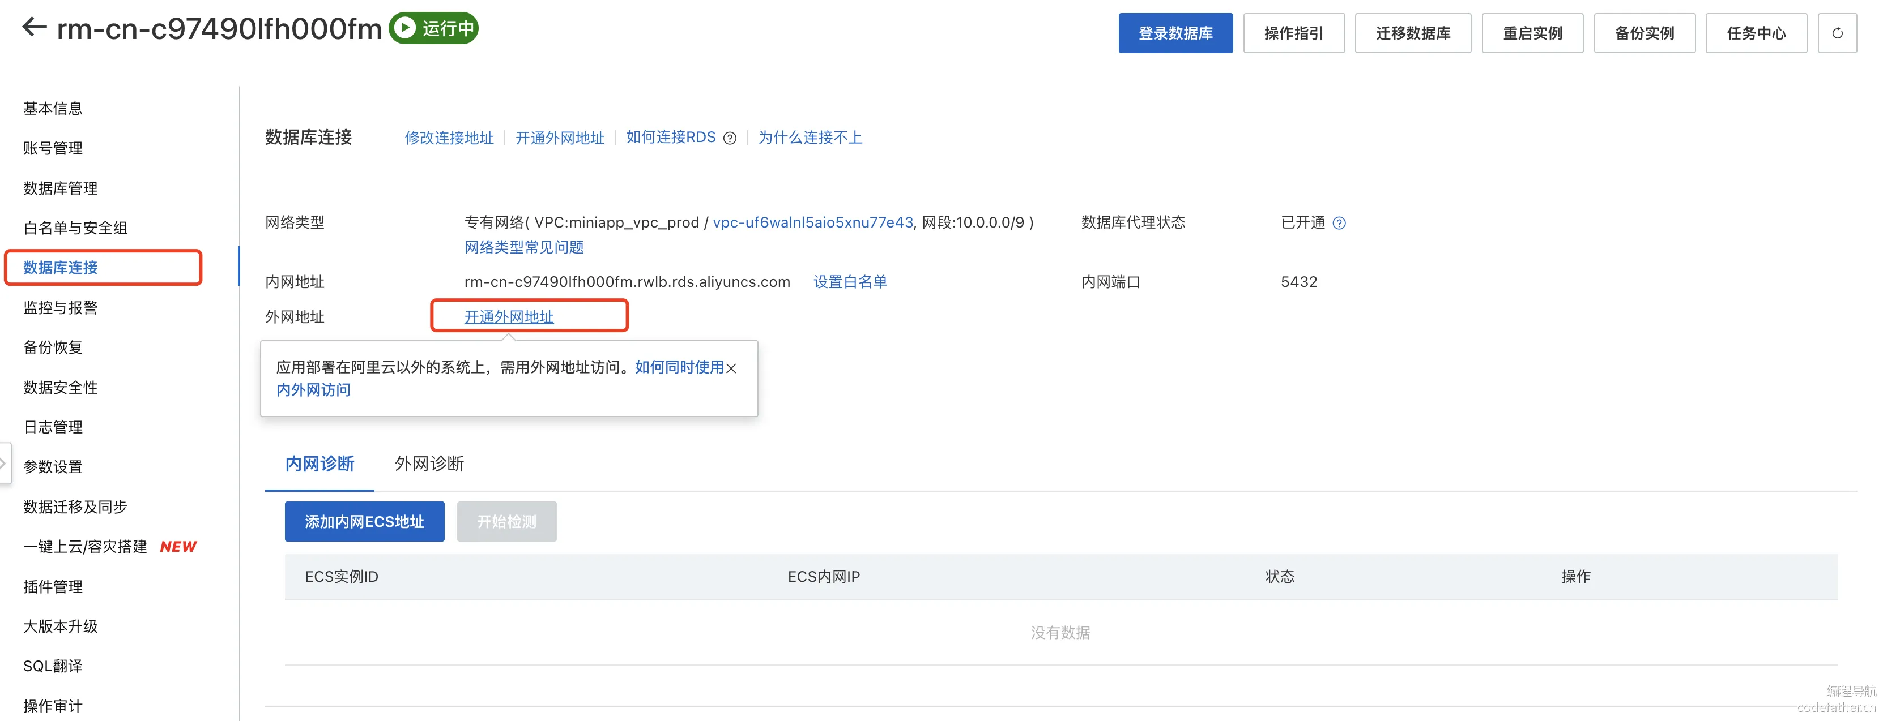Click help icon beside 已开通 proxy status
Screen dimensions: 1883x721
point(1339,223)
